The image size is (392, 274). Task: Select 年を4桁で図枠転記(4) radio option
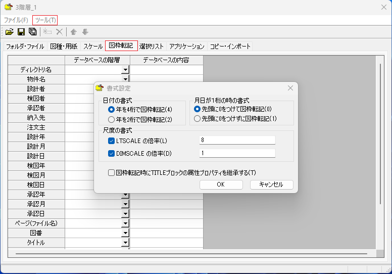coord(111,110)
